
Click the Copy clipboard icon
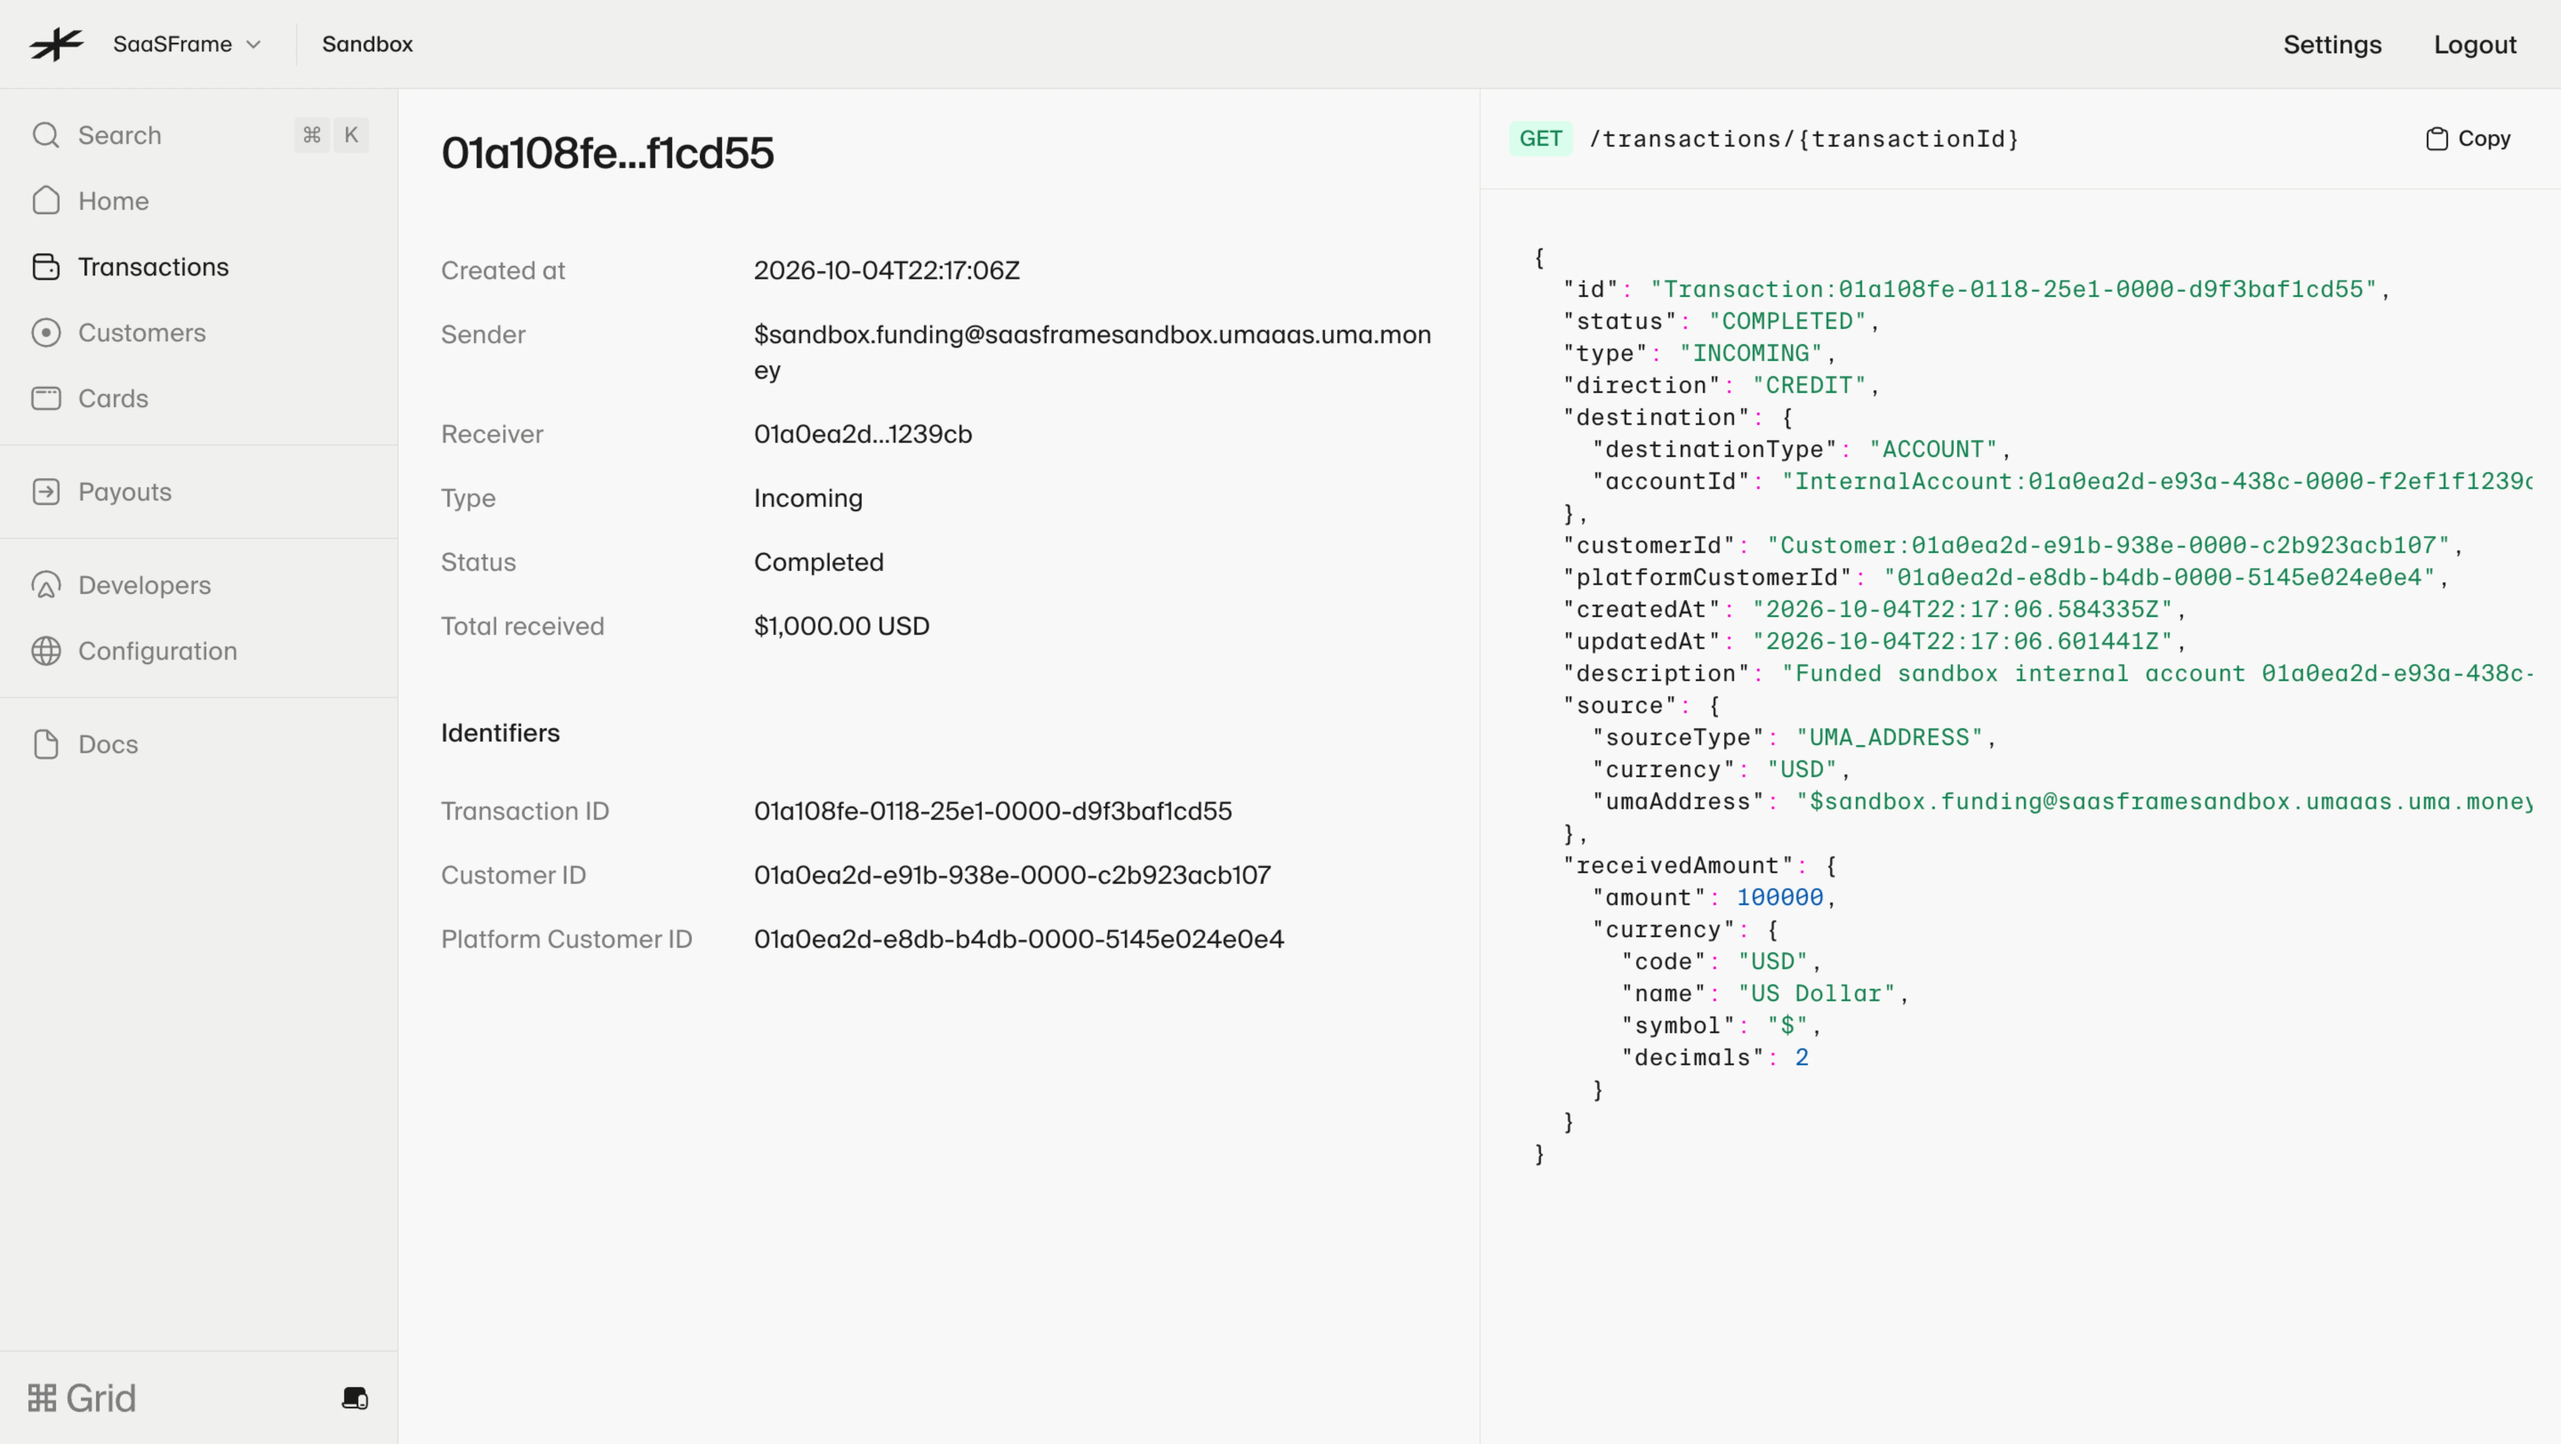click(2436, 138)
